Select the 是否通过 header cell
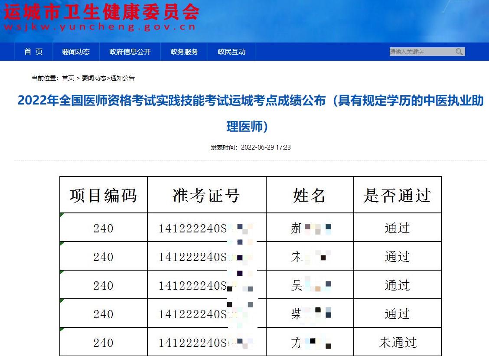 (397, 196)
